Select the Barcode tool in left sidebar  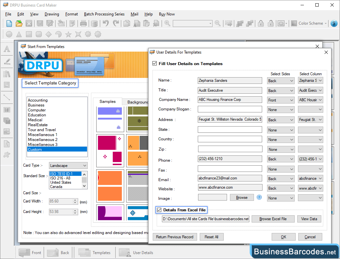click(x=7, y=110)
